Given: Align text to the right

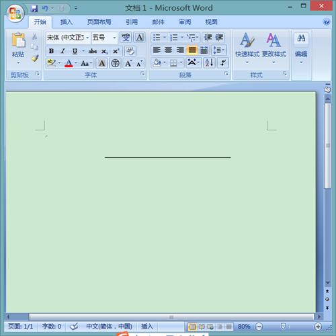Looking at the screenshot, I should pyautogui.click(x=180, y=50).
